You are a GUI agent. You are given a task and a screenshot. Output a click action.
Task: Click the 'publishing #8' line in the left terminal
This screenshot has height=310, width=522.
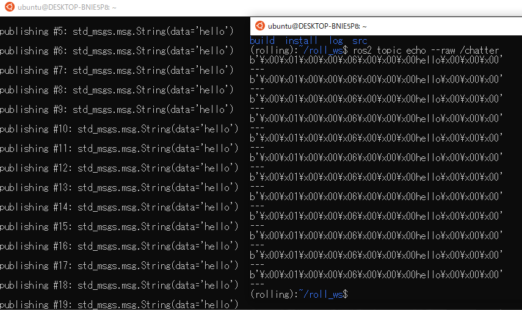pyautogui.click(x=117, y=90)
